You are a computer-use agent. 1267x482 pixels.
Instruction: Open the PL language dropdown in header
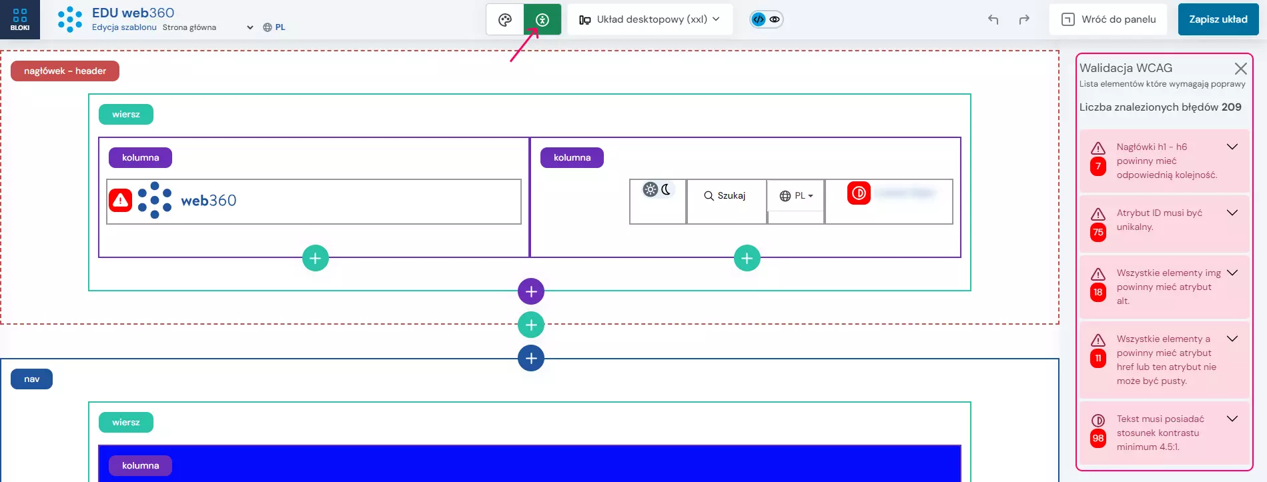(797, 196)
